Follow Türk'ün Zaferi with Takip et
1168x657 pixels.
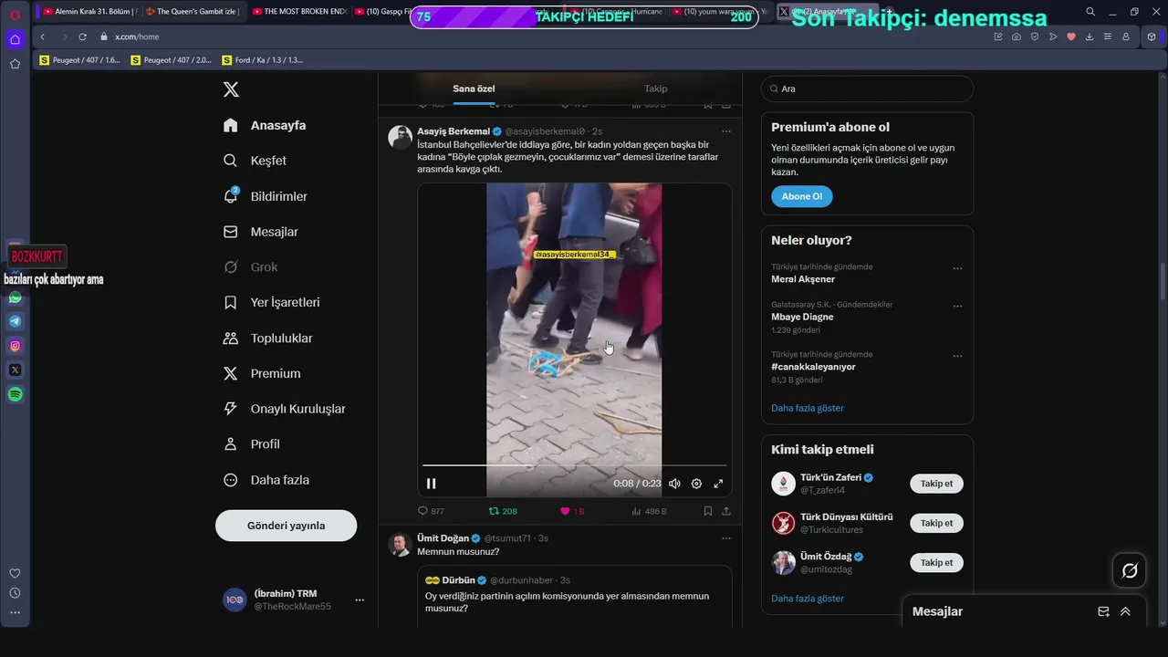coord(936,484)
